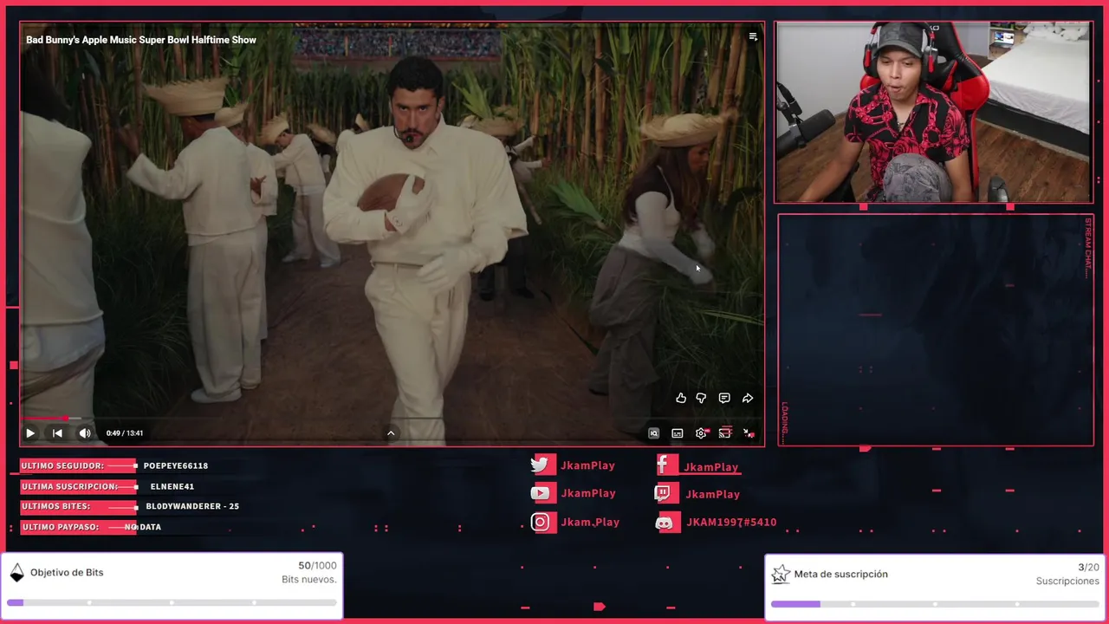
Task: Click the underlined JkamPlay Facebook handle
Action: click(711, 467)
